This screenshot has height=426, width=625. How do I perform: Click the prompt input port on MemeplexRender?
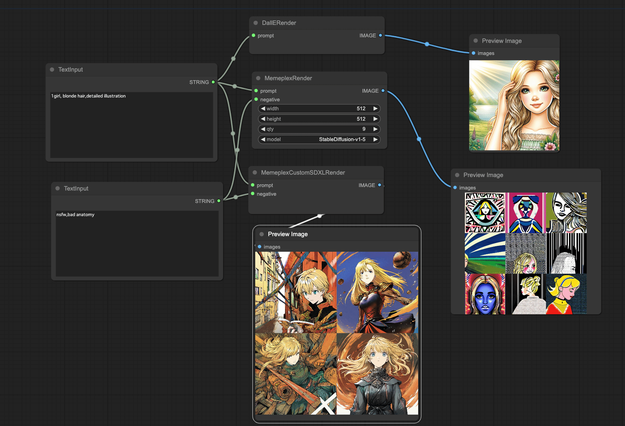(256, 91)
